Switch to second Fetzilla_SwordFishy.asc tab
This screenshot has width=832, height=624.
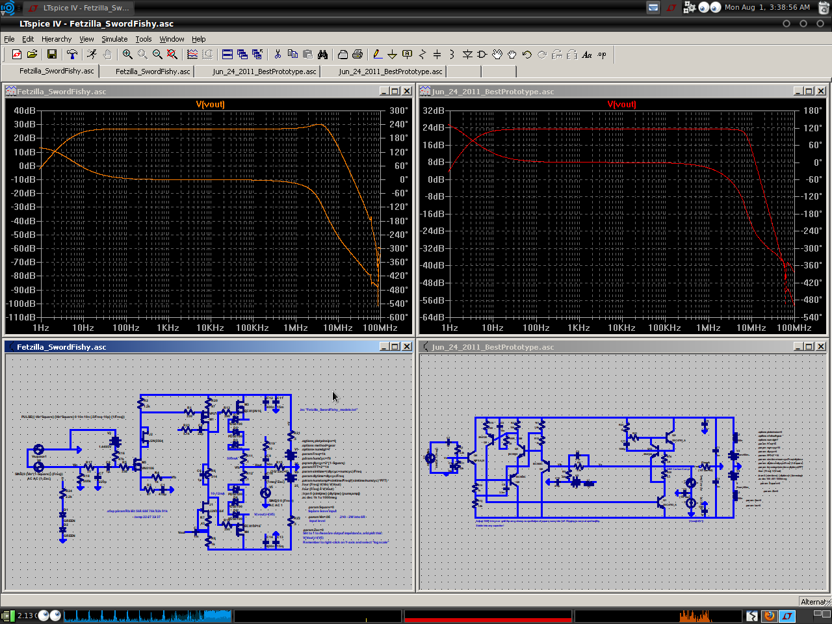147,71
